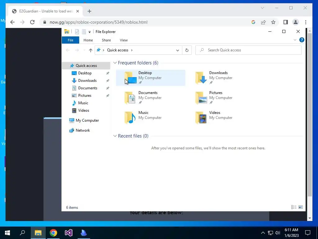This screenshot has height=239, width=318.
Task: Open the File ribbon tab
Action: [70, 40]
